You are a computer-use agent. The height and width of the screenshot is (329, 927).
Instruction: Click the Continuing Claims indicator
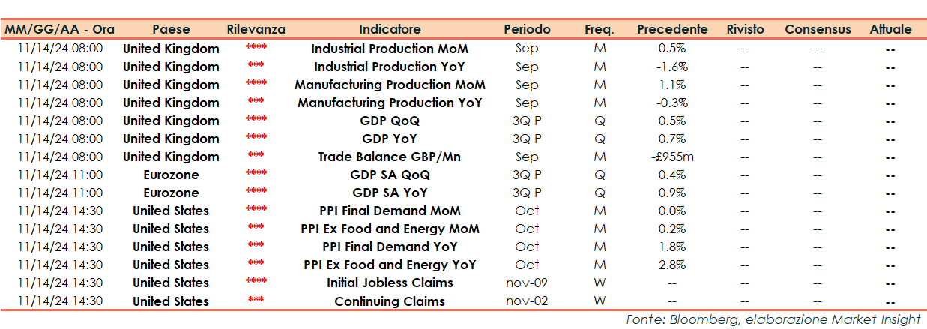point(390,301)
